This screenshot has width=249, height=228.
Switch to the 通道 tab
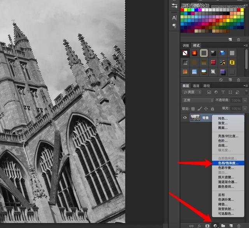[196, 86]
